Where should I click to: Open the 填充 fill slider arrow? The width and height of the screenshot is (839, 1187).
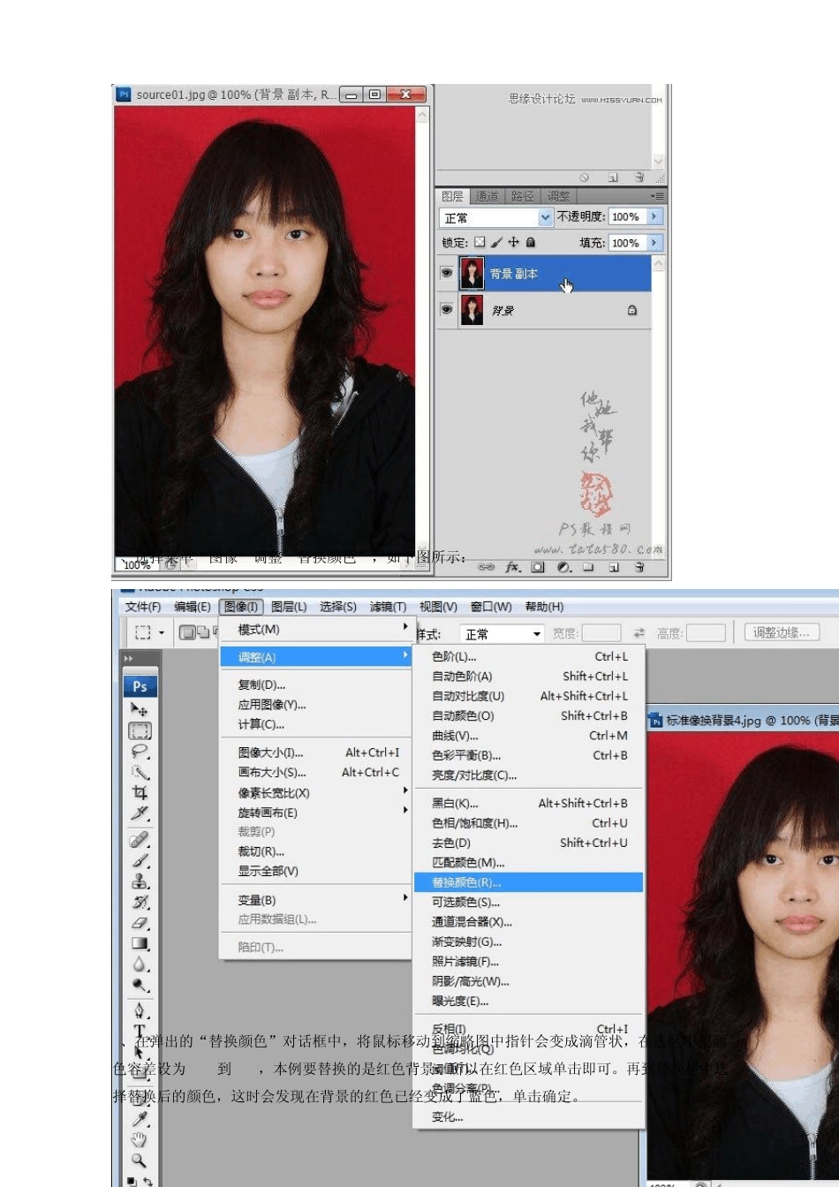654,242
